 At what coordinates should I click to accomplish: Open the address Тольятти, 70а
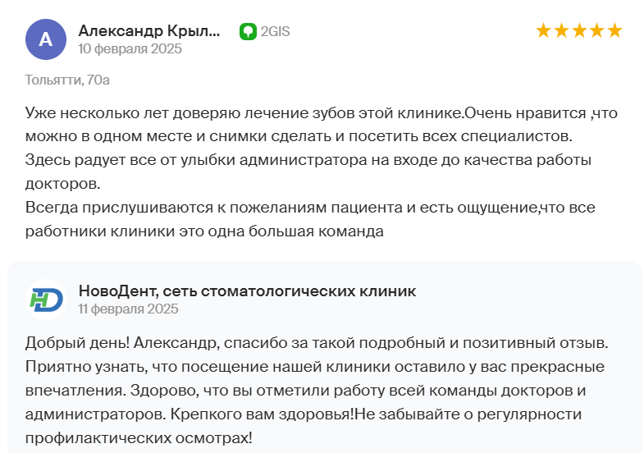[67, 80]
